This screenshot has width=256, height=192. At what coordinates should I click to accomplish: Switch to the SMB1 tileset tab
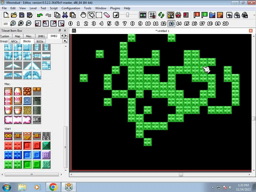coord(41,36)
